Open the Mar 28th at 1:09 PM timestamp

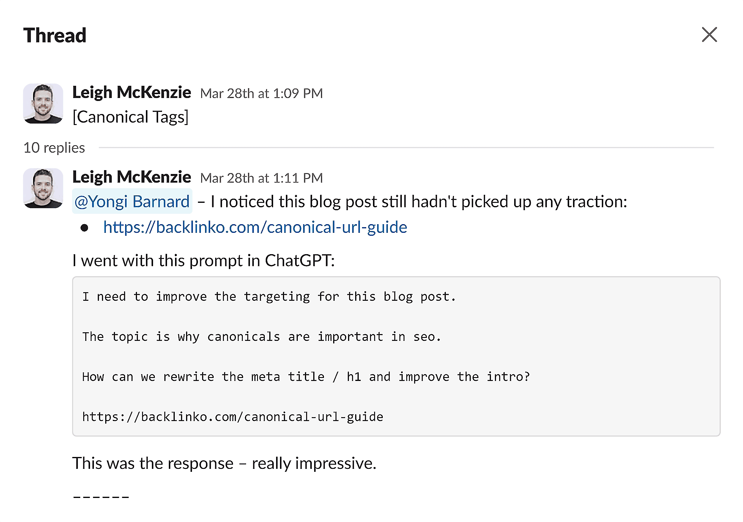click(x=262, y=94)
